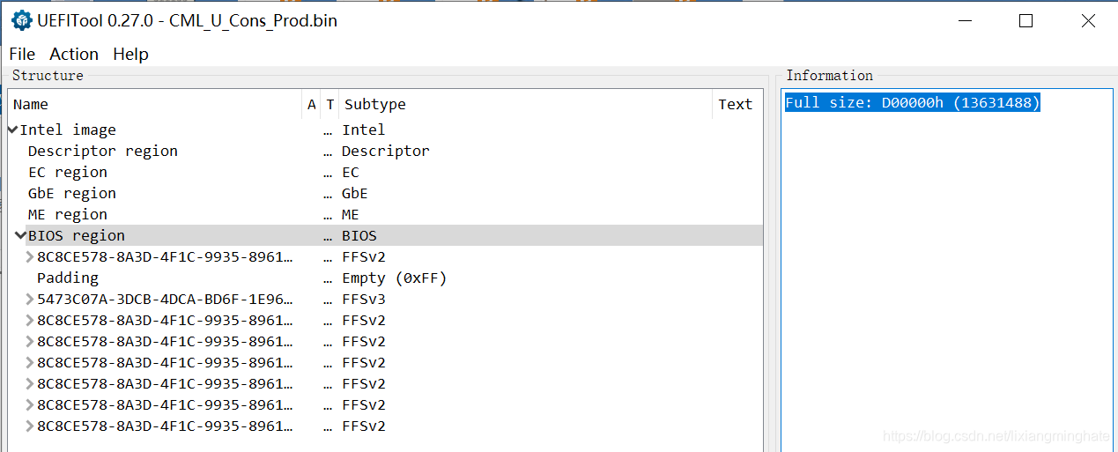Click the 'Full size: D00000h (13631488)' text
The width and height of the screenshot is (1118, 452).
coord(913,103)
